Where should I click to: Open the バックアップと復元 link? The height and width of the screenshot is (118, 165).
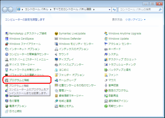point(120,70)
